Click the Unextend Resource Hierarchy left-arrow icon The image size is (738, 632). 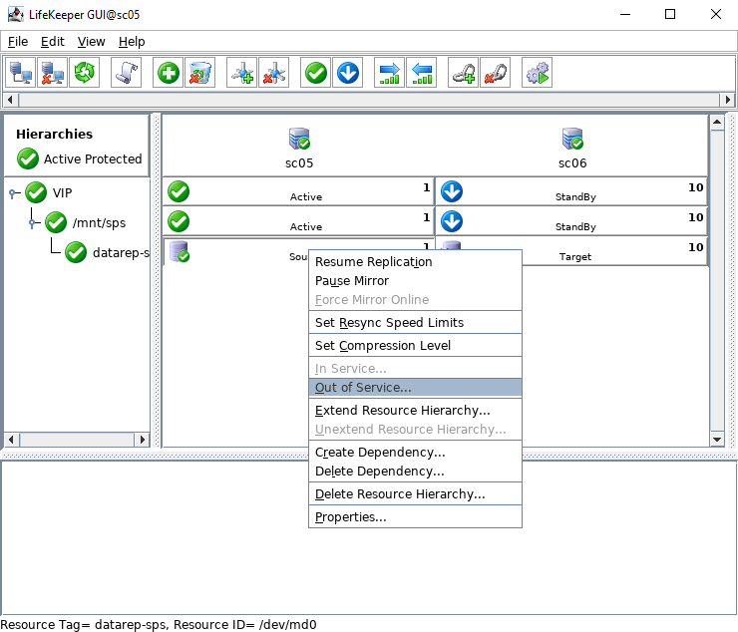point(421,73)
